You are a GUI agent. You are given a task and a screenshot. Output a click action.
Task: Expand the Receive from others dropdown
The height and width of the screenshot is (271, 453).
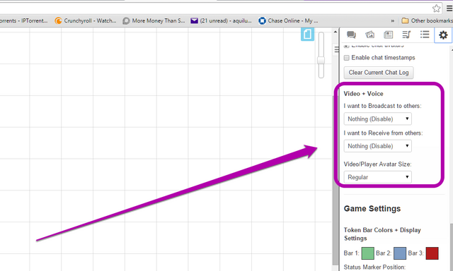[377, 146]
